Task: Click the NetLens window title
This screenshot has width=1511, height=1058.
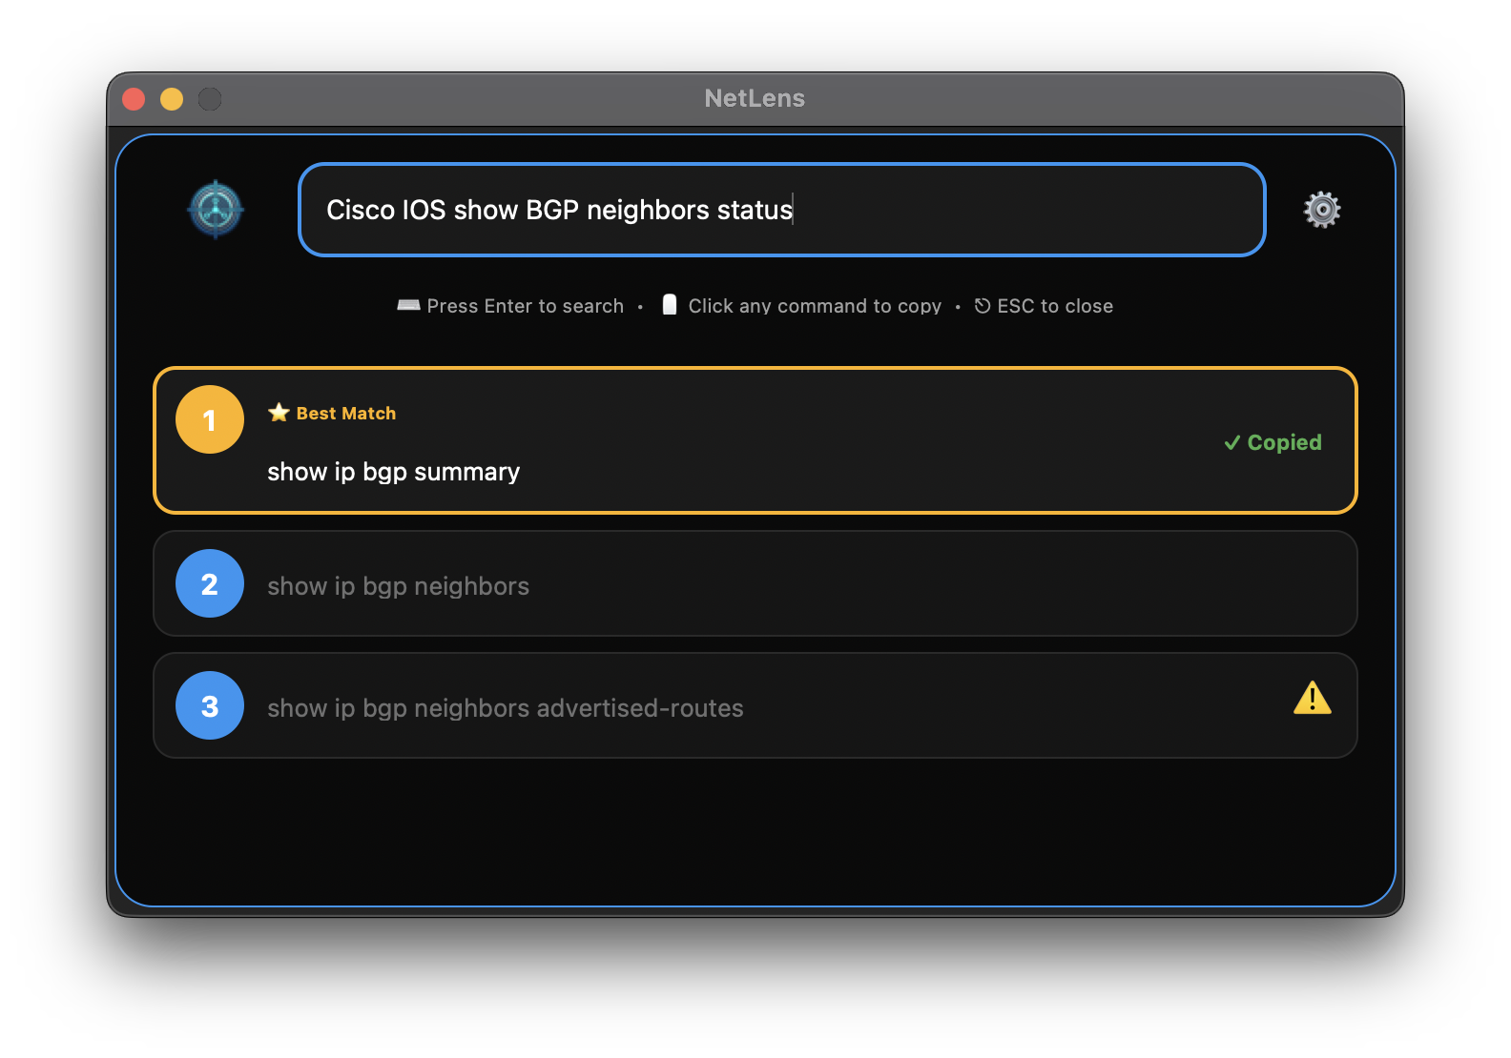Action: [755, 98]
